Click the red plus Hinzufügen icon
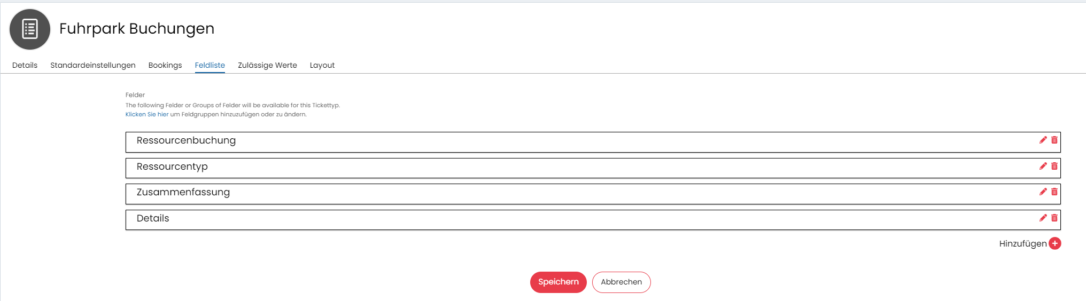This screenshot has width=1086, height=301. coord(1055,244)
